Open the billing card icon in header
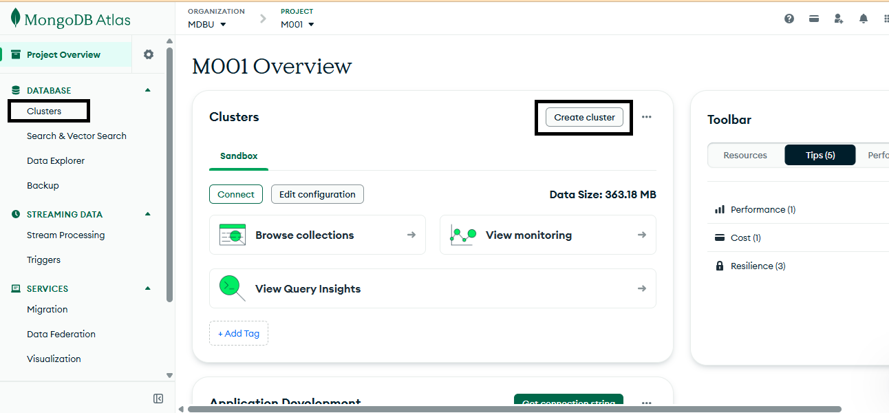 tap(814, 19)
